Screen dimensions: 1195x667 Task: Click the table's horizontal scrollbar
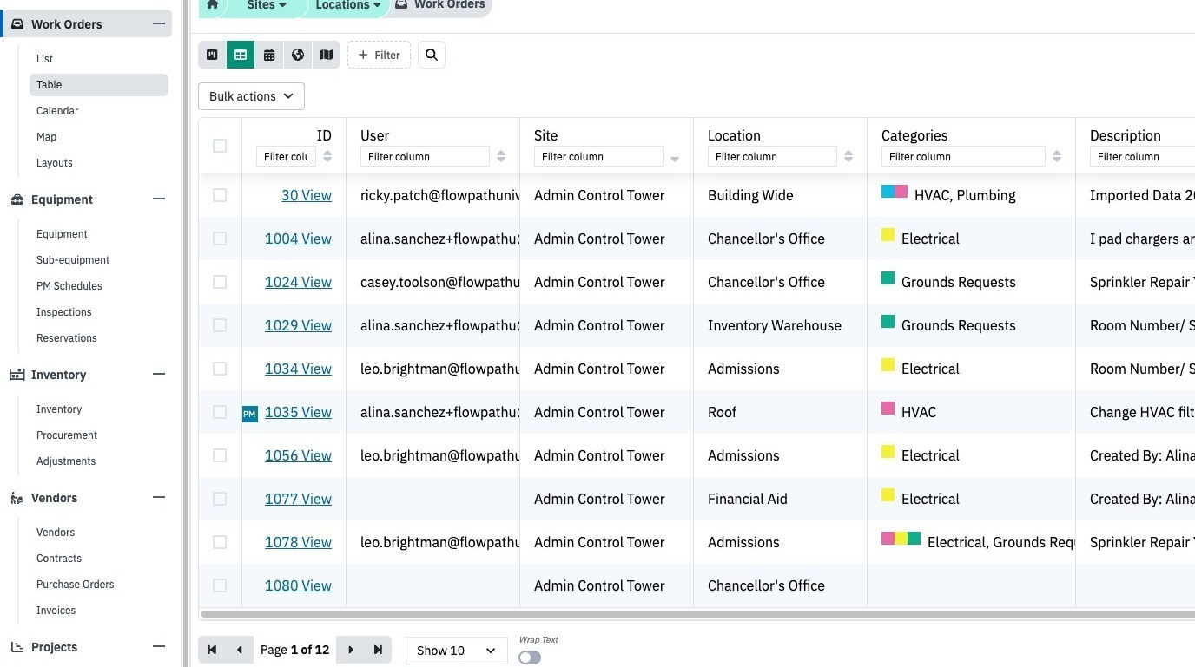click(x=697, y=614)
